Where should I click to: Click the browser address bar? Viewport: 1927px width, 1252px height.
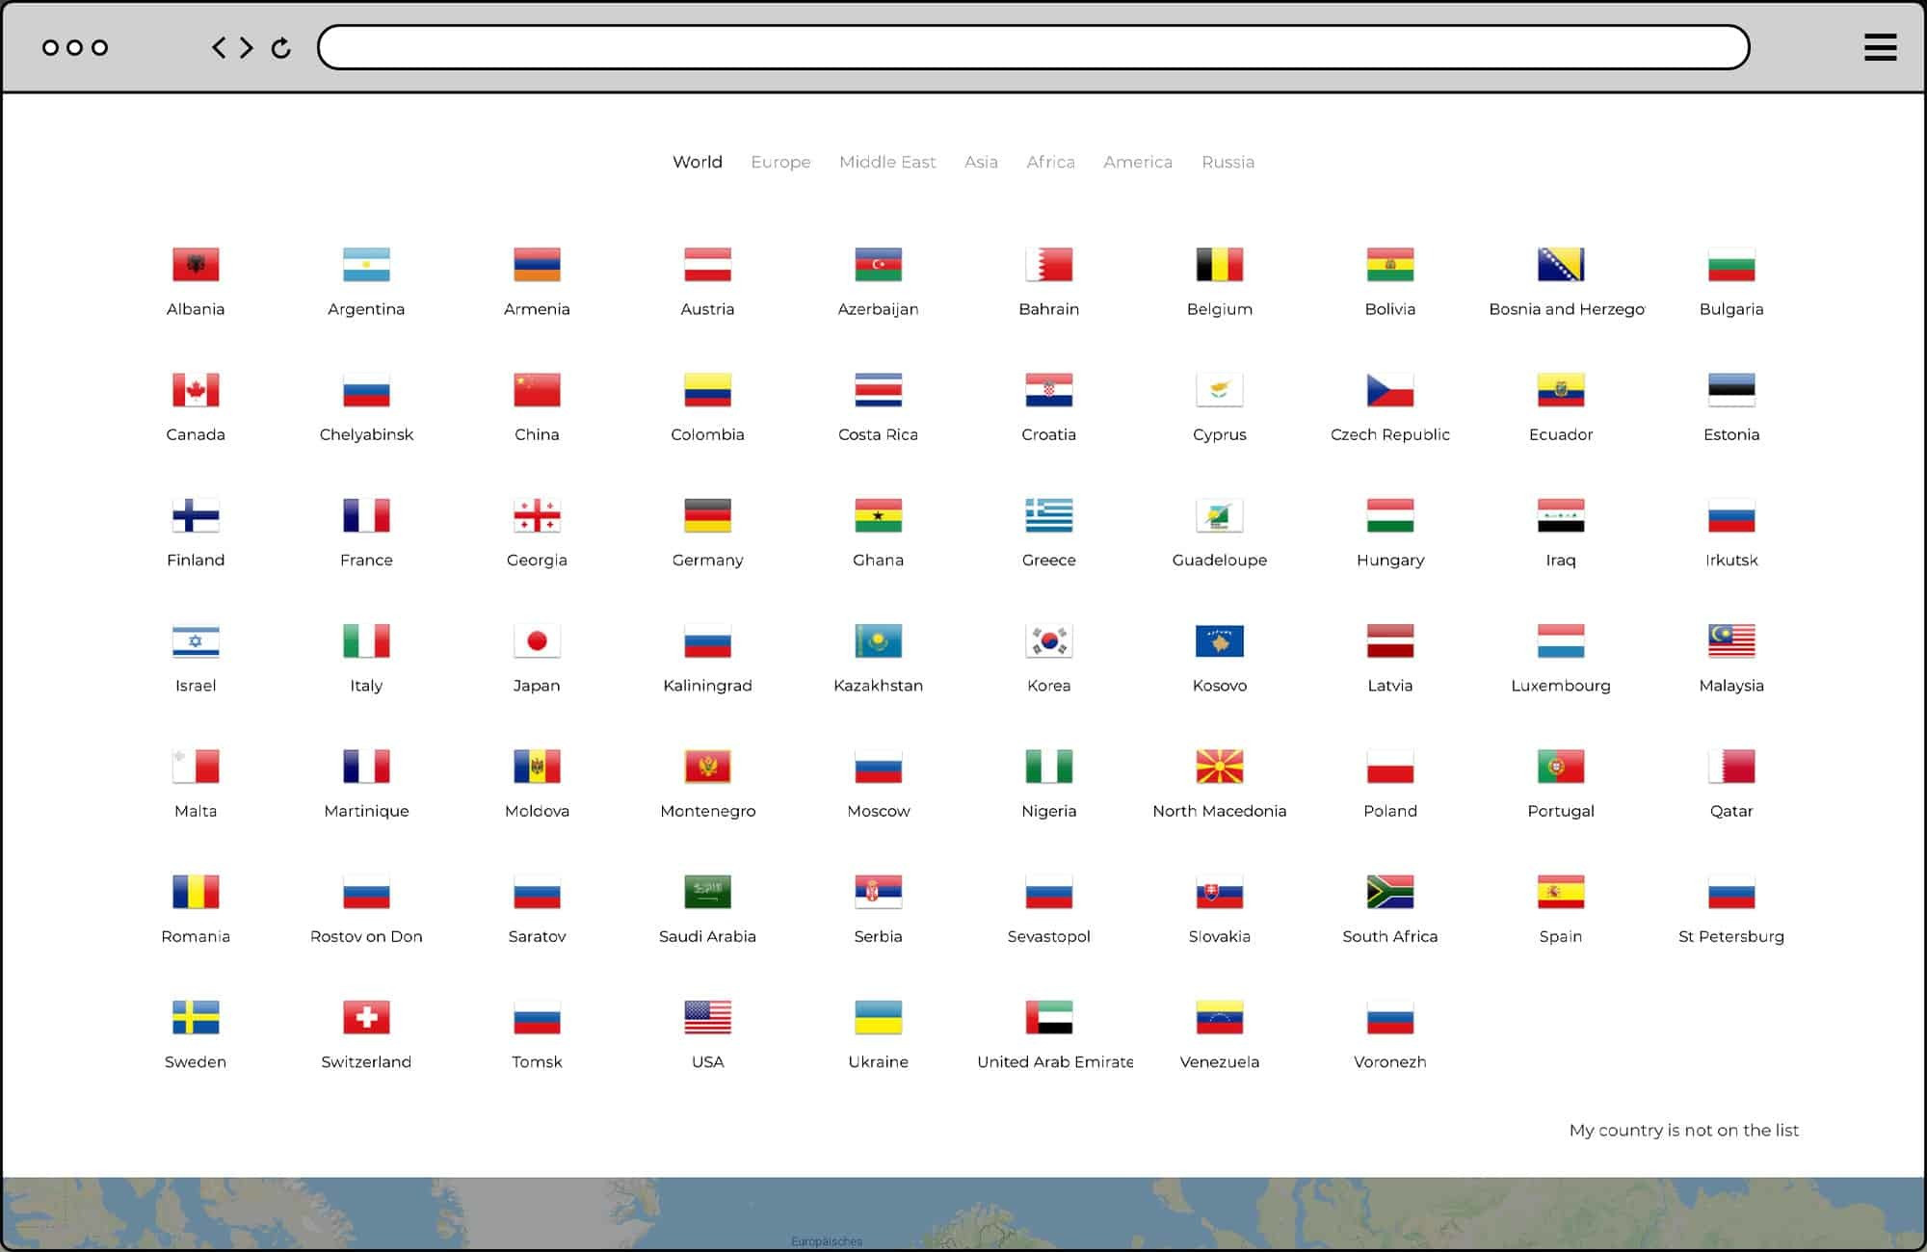click(x=1033, y=47)
